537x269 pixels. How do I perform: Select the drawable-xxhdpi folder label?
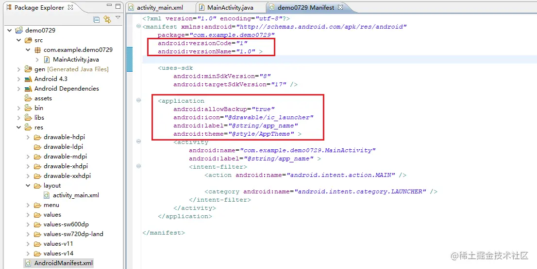pos(67,176)
